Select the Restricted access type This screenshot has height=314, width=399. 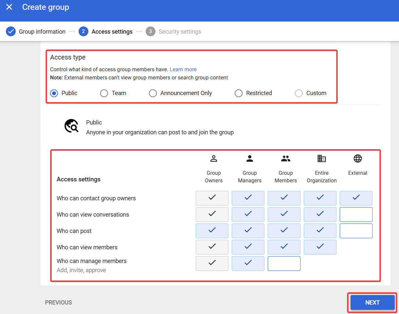click(239, 93)
